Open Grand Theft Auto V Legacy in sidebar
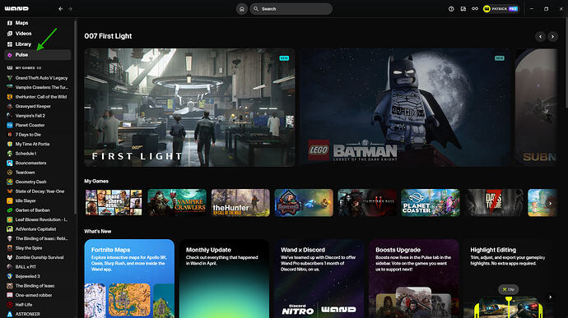 coord(38,78)
